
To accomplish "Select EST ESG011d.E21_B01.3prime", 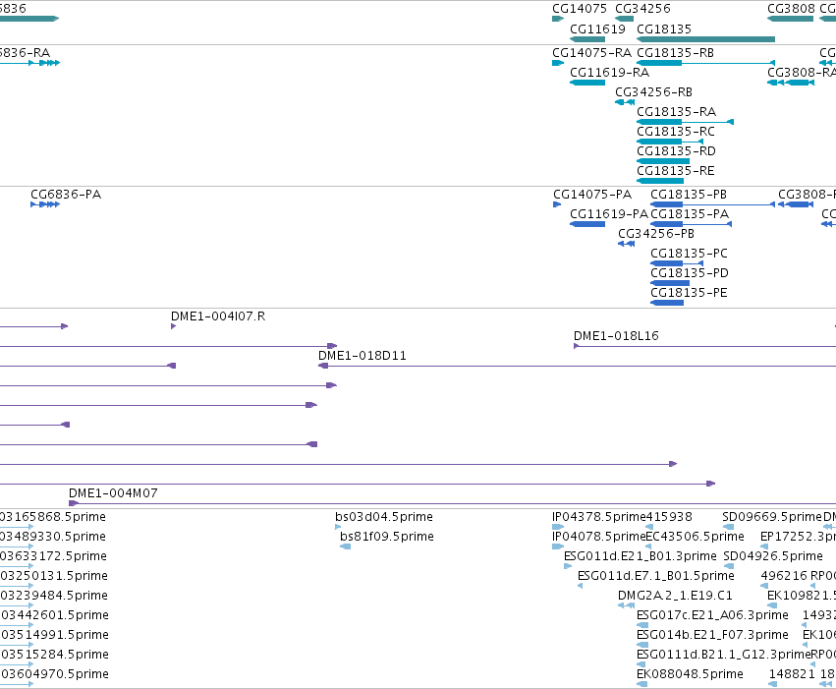I will point(640,556).
